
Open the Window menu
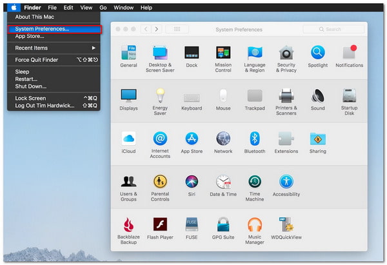pos(123,8)
